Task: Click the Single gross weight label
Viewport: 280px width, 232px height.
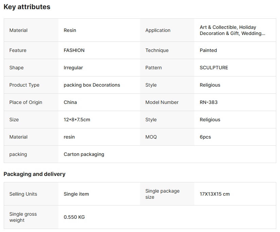Action: point(23,217)
